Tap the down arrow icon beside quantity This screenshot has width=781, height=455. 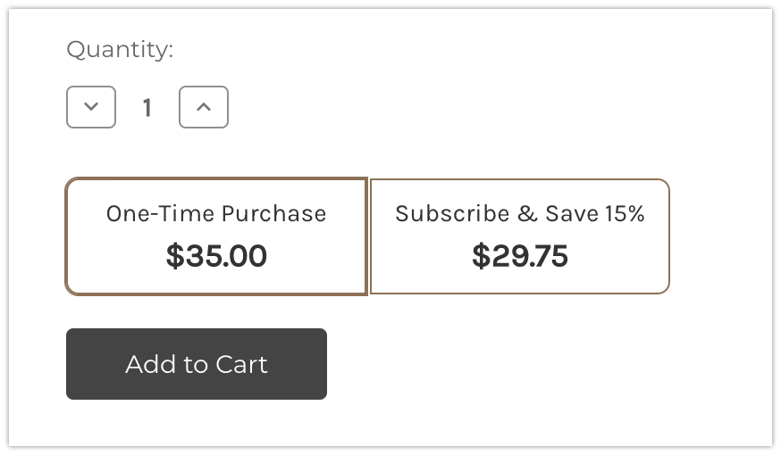[x=91, y=107]
